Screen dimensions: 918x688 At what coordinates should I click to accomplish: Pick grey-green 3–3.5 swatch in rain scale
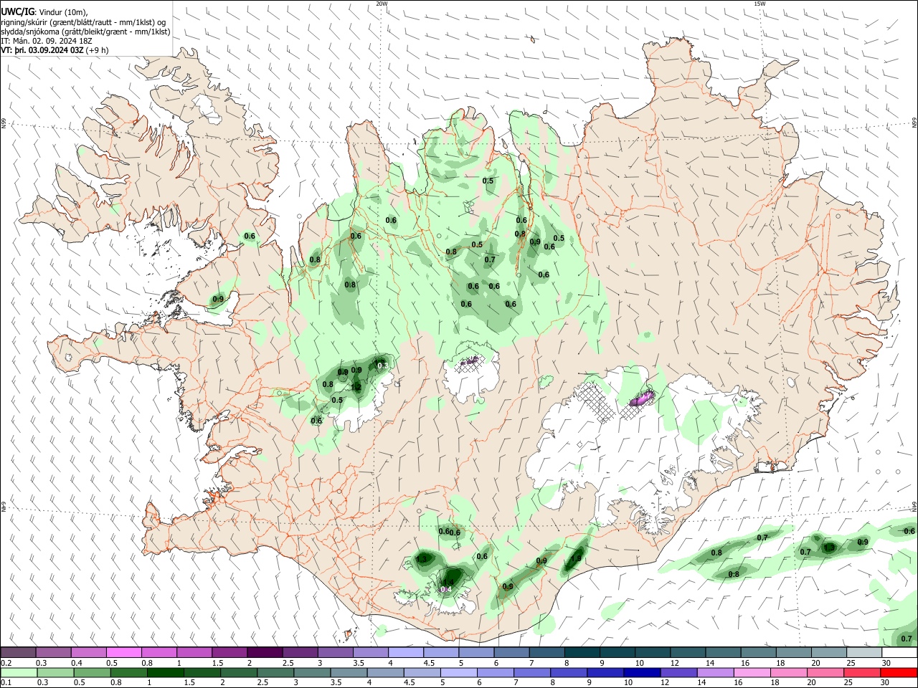click(311, 672)
